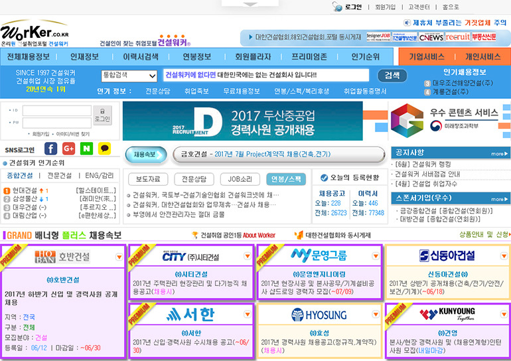Image resolution: width=511 pixels, height=361 pixels.
Task: Expand the 서한 card arrow
Action: (248, 314)
